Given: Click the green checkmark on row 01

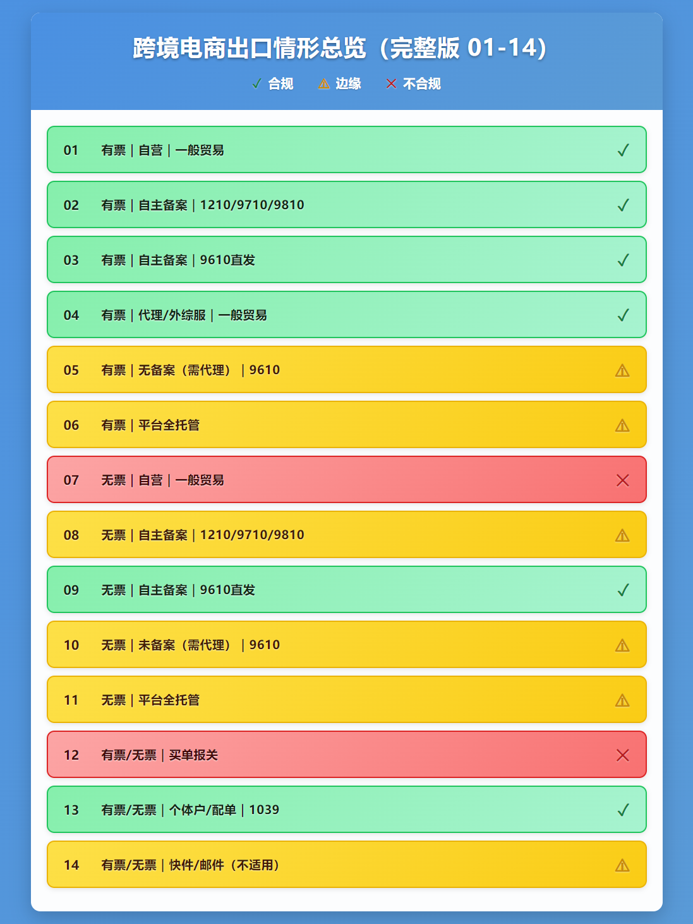Looking at the screenshot, I should (x=623, y=150).
